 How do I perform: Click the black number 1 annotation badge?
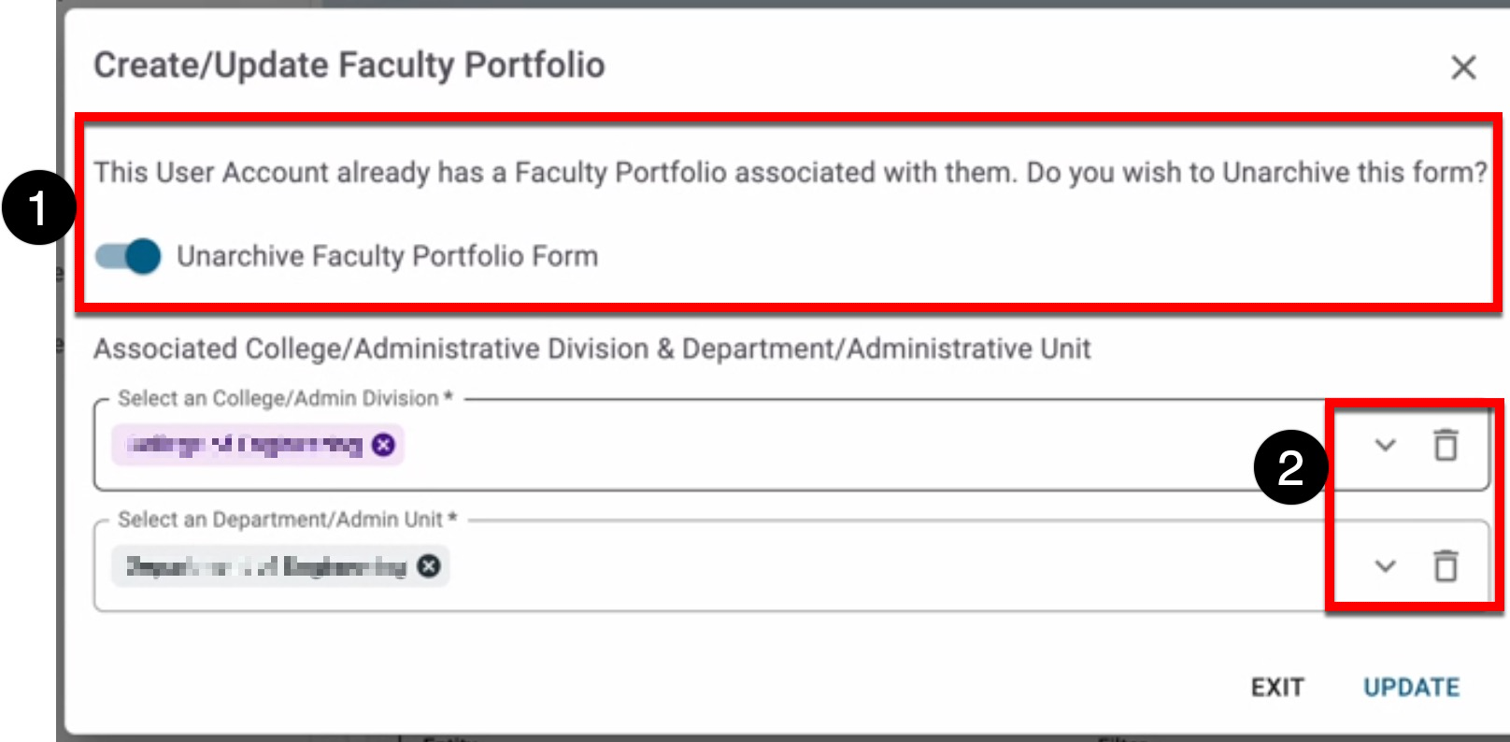(38, 208)
